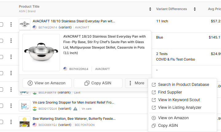
Task: Open kebab menu in Blue variant row
Action: coord(11,41)
